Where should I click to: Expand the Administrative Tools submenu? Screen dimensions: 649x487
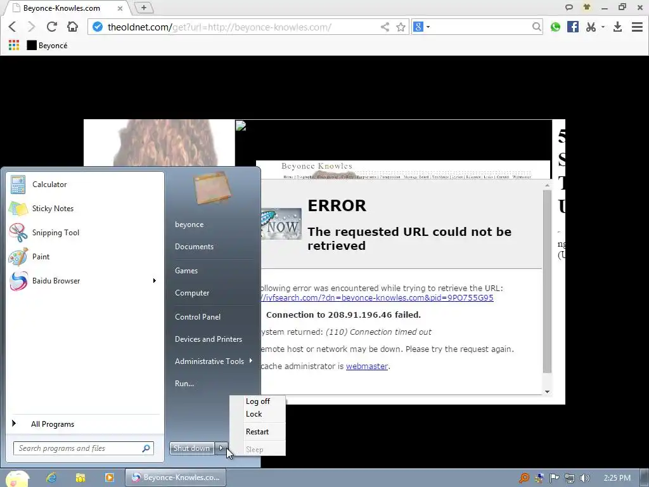click(x=213, y=361)
